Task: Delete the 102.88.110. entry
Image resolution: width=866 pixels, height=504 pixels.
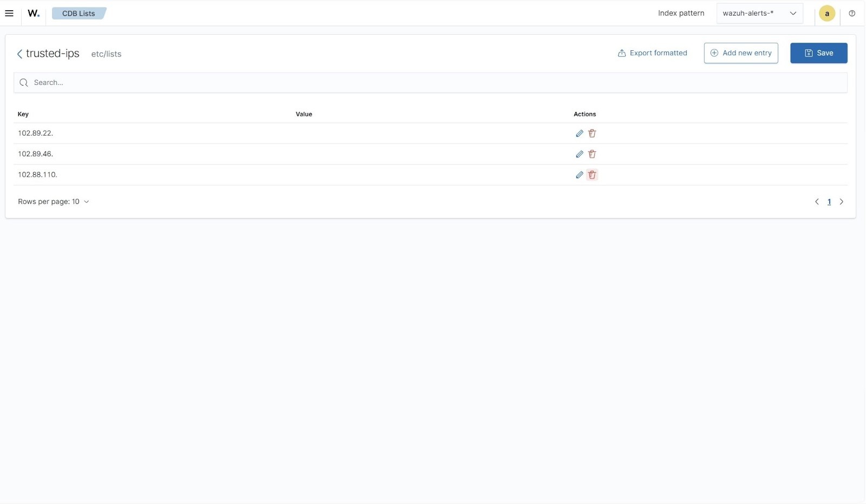Action: [592, 175]
